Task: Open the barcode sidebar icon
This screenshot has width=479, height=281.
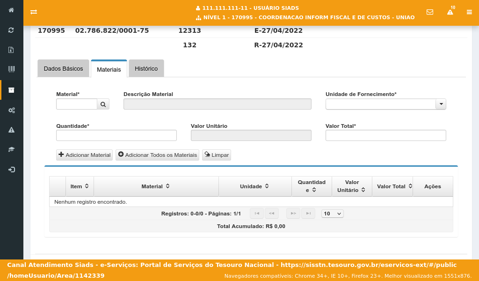Action: 11,69
